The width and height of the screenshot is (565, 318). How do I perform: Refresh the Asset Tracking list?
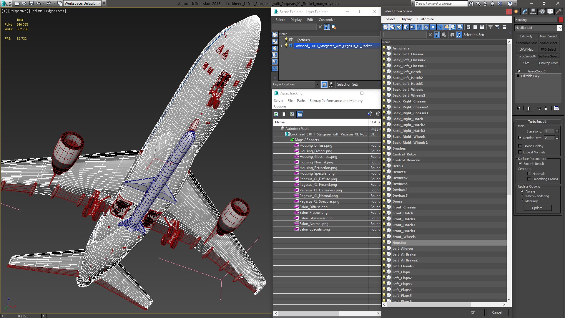click(276, 114)
